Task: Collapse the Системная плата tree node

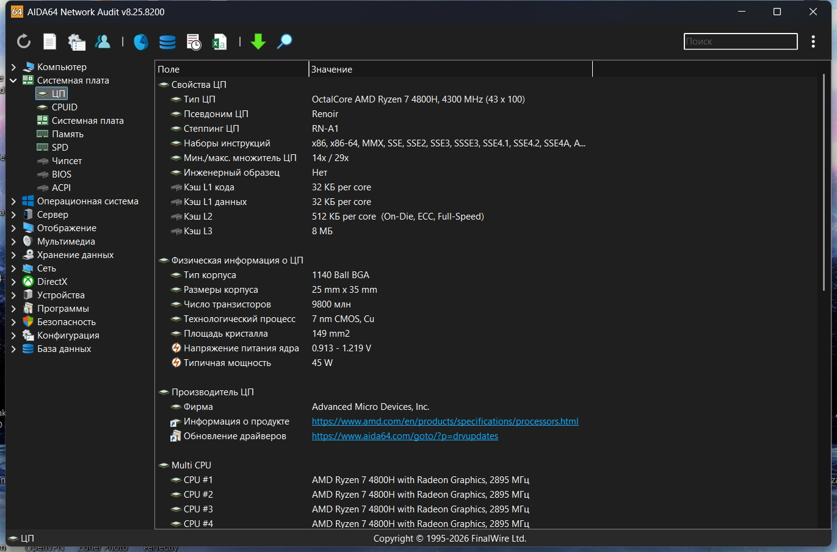Action: (13, 81)
